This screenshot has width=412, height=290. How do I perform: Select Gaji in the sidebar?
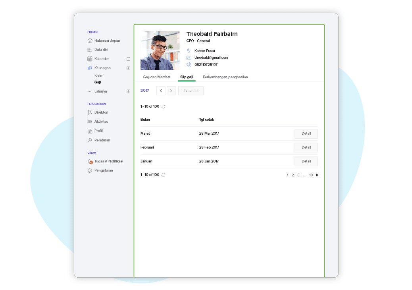coord(98,82)
